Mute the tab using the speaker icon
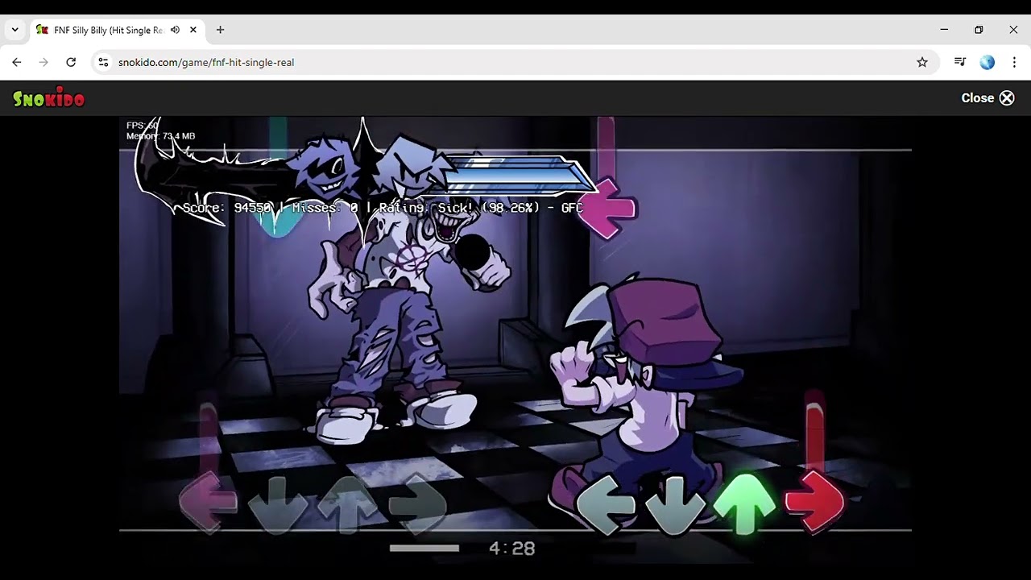The image size is (1031, 580). 175,30
